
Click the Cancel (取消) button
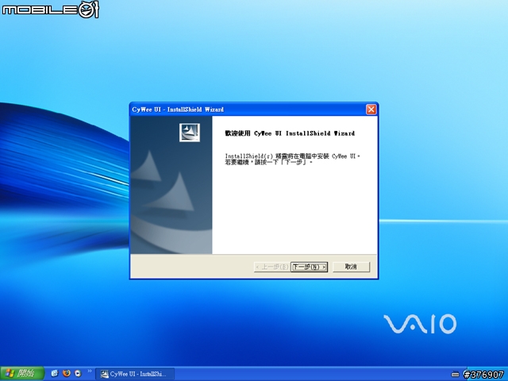click(351, 267)
